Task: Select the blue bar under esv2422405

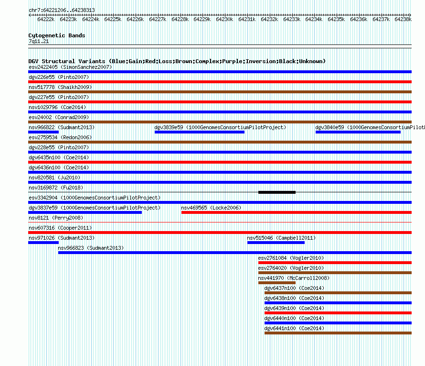Action: (220, 72)
